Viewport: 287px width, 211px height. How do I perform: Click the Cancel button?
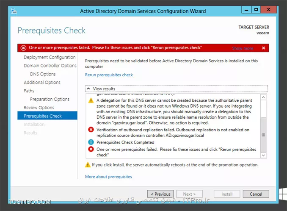tap(256, 194)
